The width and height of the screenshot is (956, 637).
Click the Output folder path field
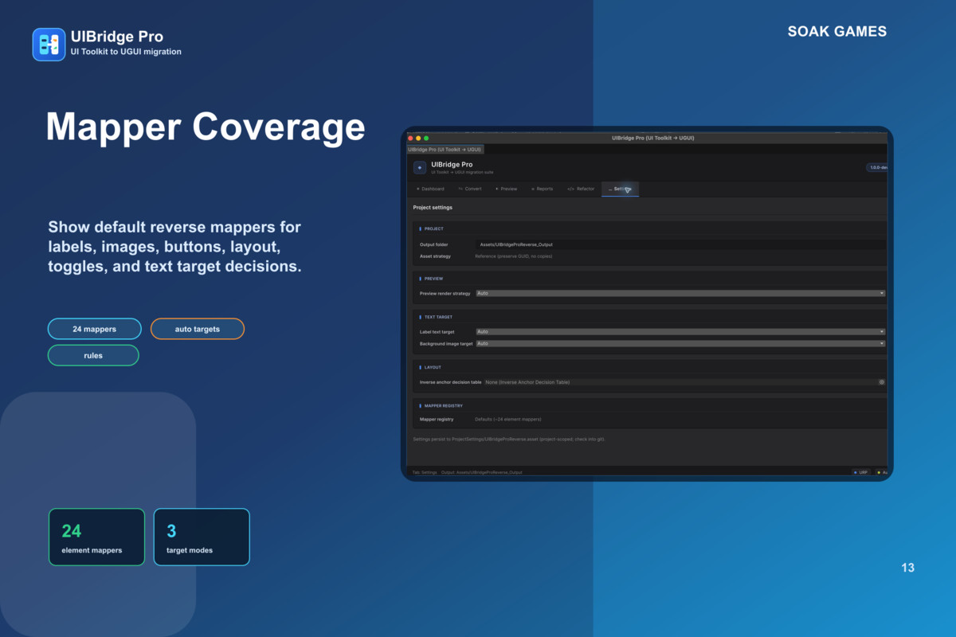click(680, 244)
